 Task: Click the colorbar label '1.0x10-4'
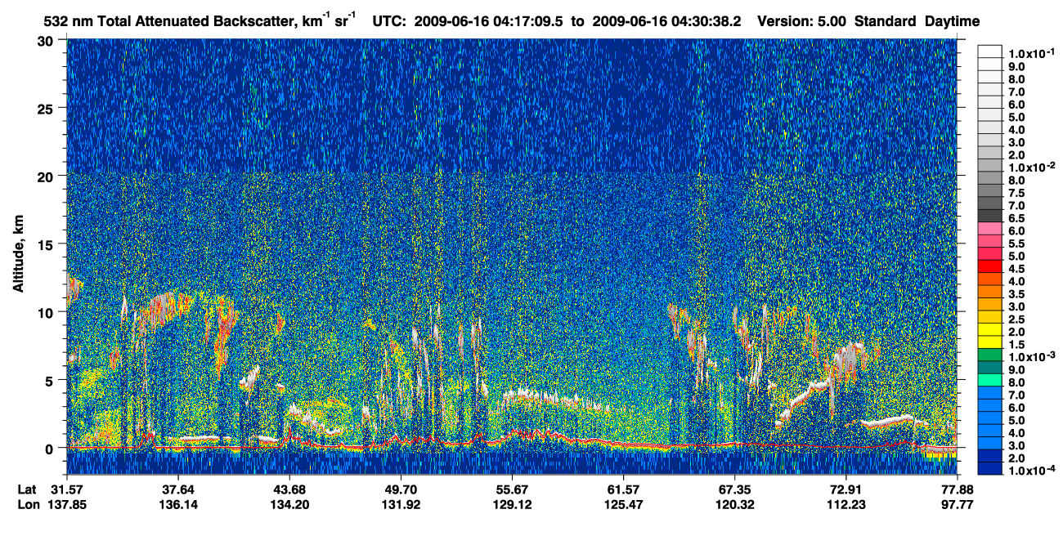1032,471
